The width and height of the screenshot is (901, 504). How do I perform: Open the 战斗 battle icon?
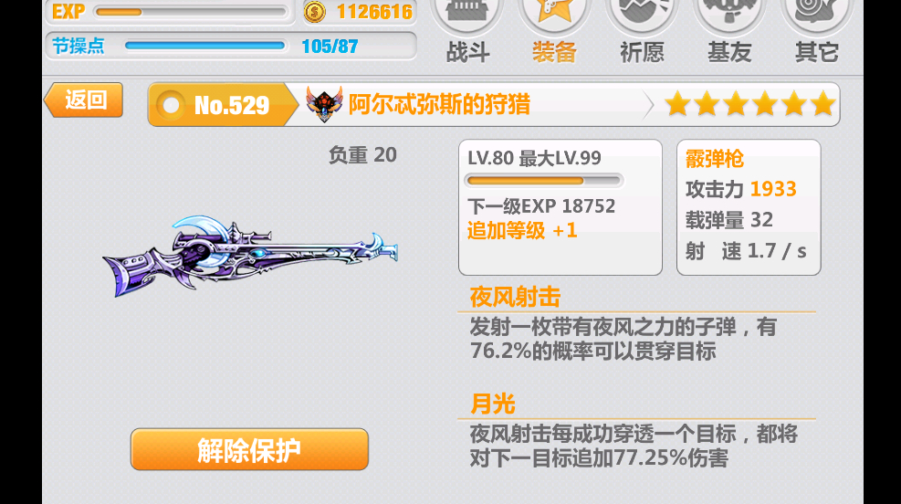click(466, 15)
